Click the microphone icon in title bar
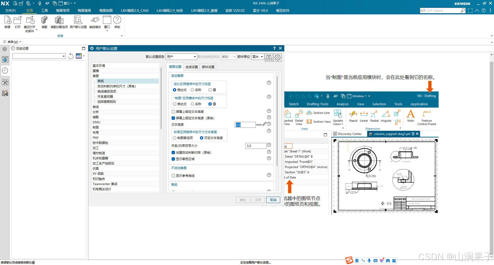Image resolution: width=494 pixels, height=265 pixels. pos(40,3)
